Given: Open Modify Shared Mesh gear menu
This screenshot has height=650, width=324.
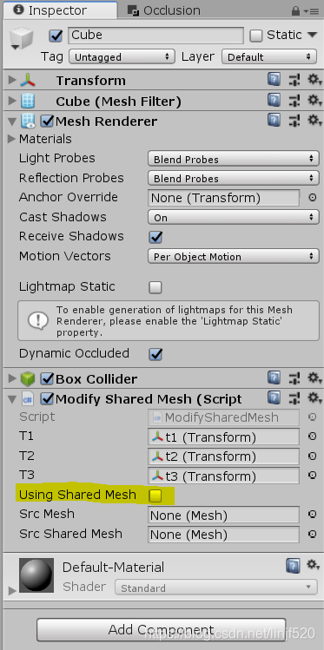Looking at the screenshot, I should (314, 398).
